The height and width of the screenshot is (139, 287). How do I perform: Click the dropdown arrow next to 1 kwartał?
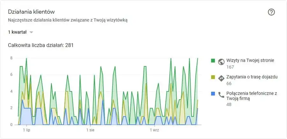pyautogui.click(x=31, y=32)
